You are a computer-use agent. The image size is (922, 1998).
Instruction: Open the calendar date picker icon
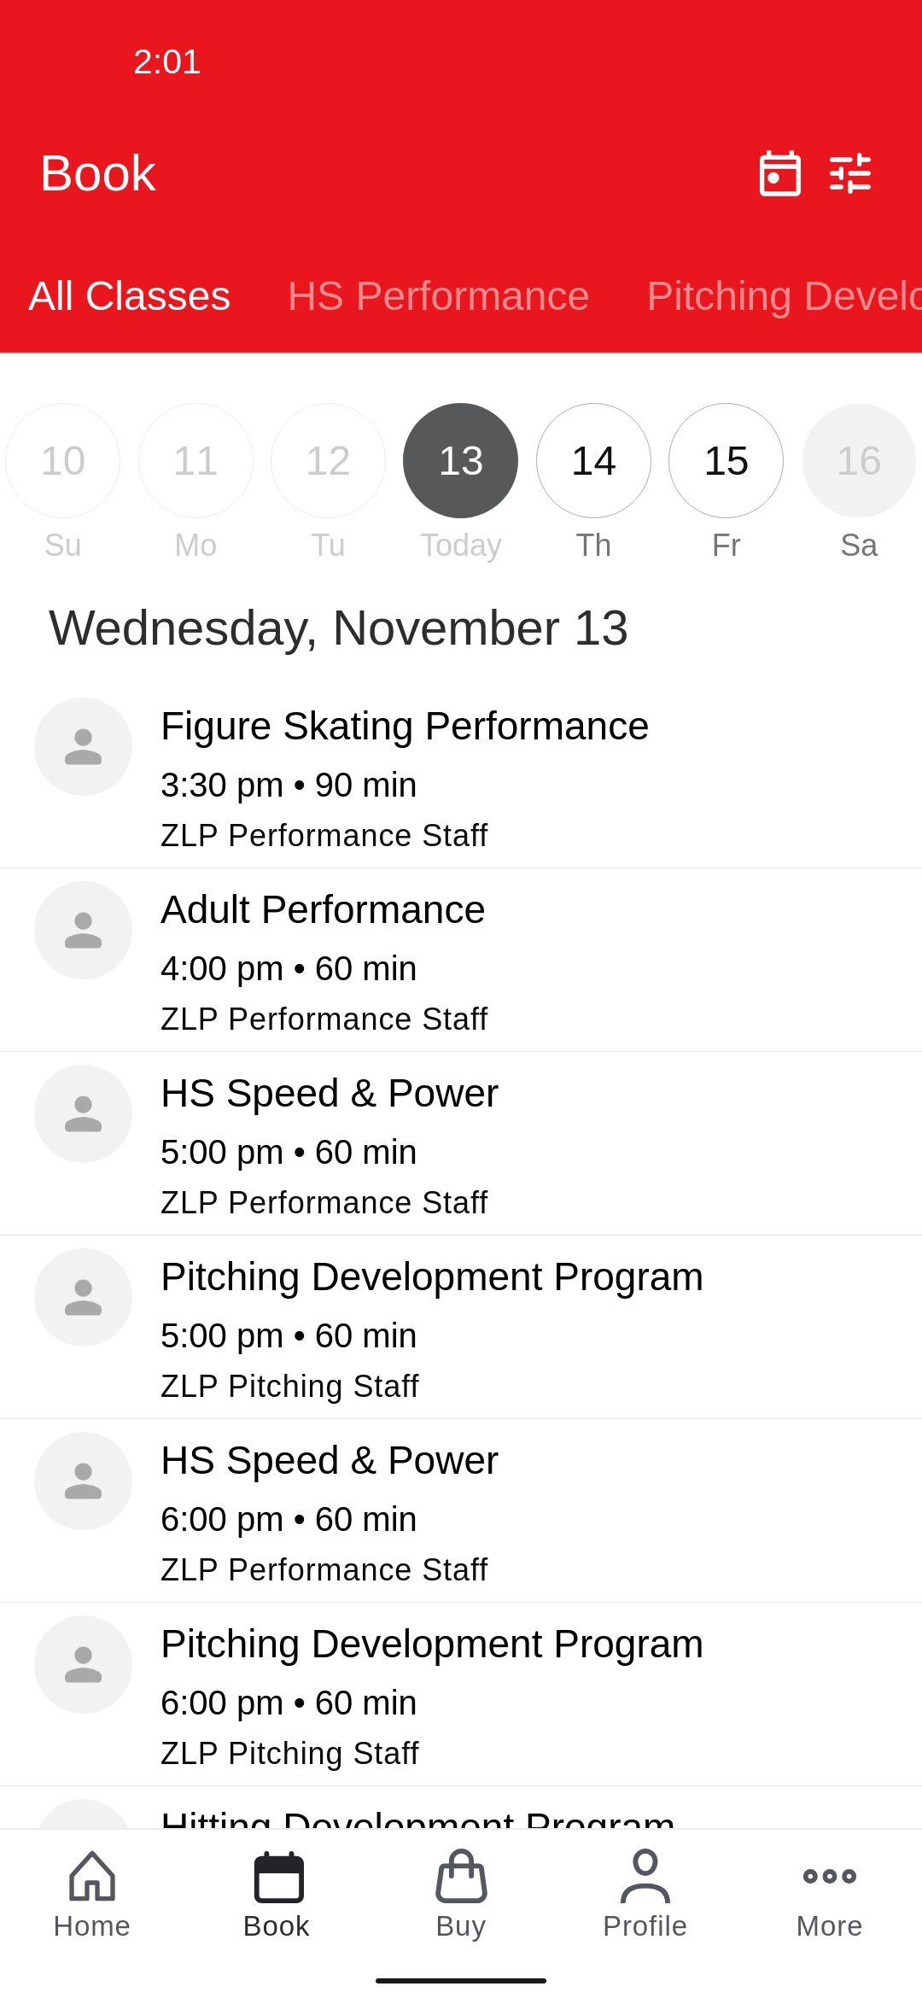click(779, 173)
